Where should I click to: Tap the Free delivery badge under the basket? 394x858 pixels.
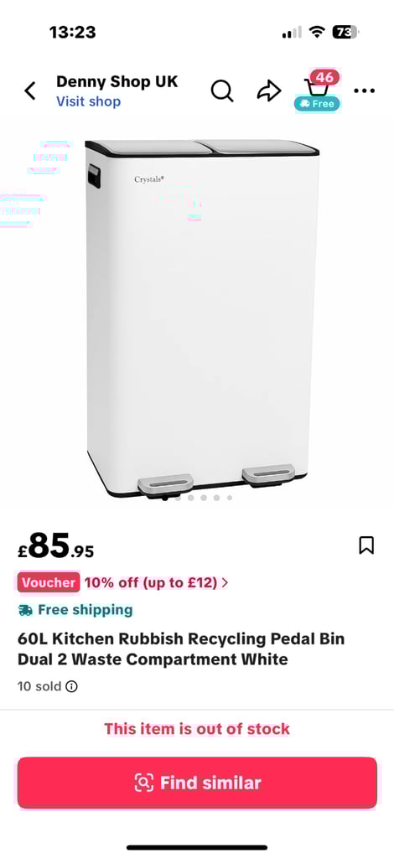click(318, 104)
